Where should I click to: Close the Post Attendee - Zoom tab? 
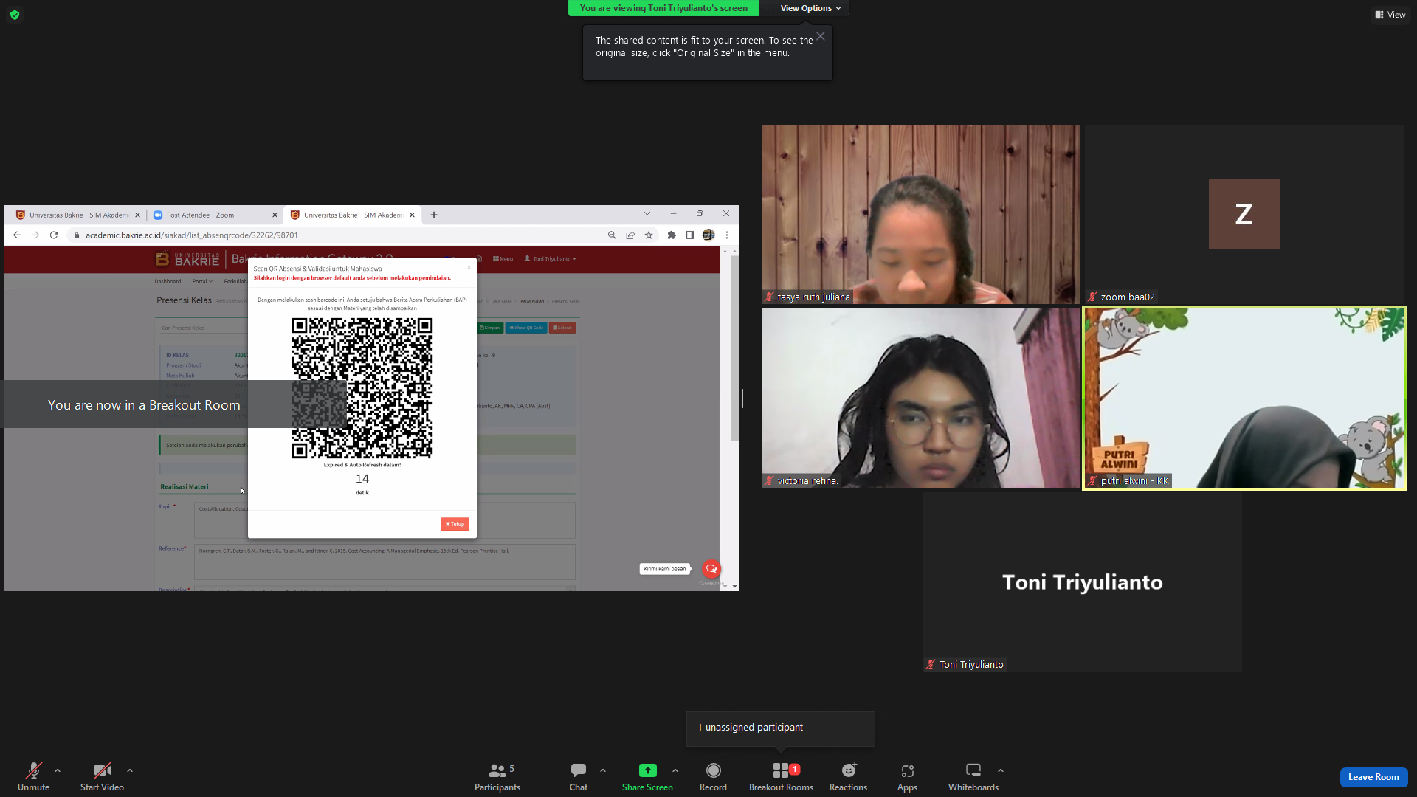pyautogui.click(x=275, y=215)
